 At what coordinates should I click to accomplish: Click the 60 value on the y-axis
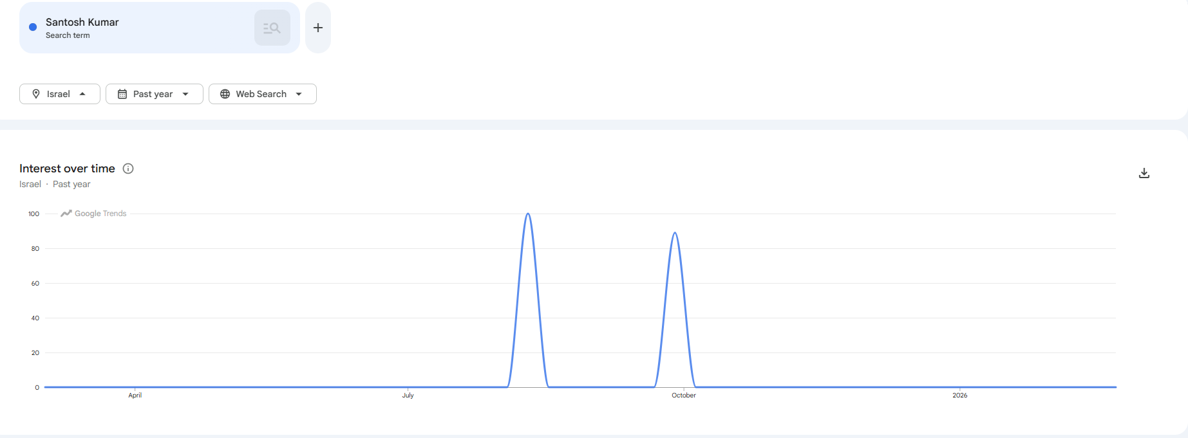click(x=35, y=283)
